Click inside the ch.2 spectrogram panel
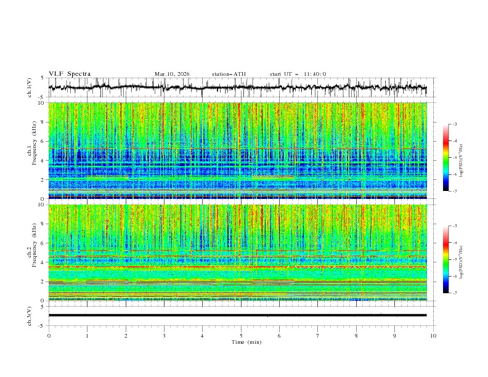Viewport: 488px width, 377px height. 238,253
